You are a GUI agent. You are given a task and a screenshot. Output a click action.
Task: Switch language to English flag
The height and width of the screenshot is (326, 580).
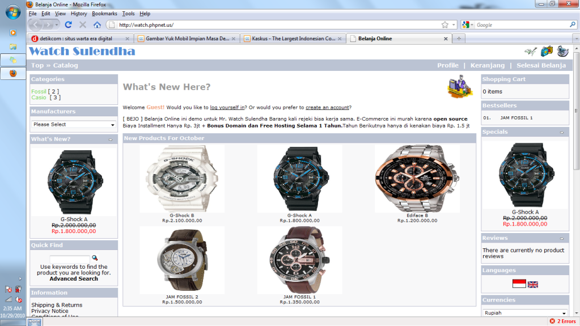point(532,285)
